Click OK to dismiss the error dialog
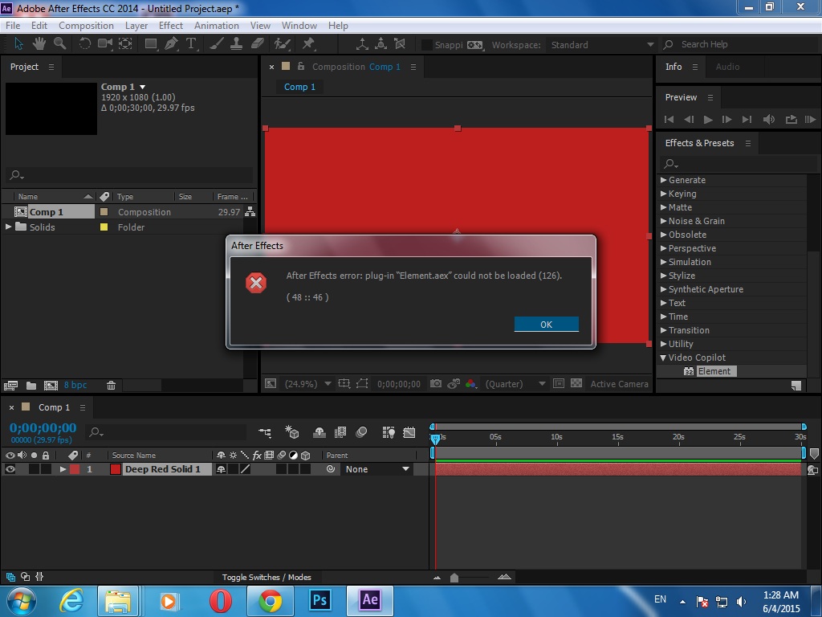Image resolution: width=822 pixels, height=617 pixels. pos(546,325)
